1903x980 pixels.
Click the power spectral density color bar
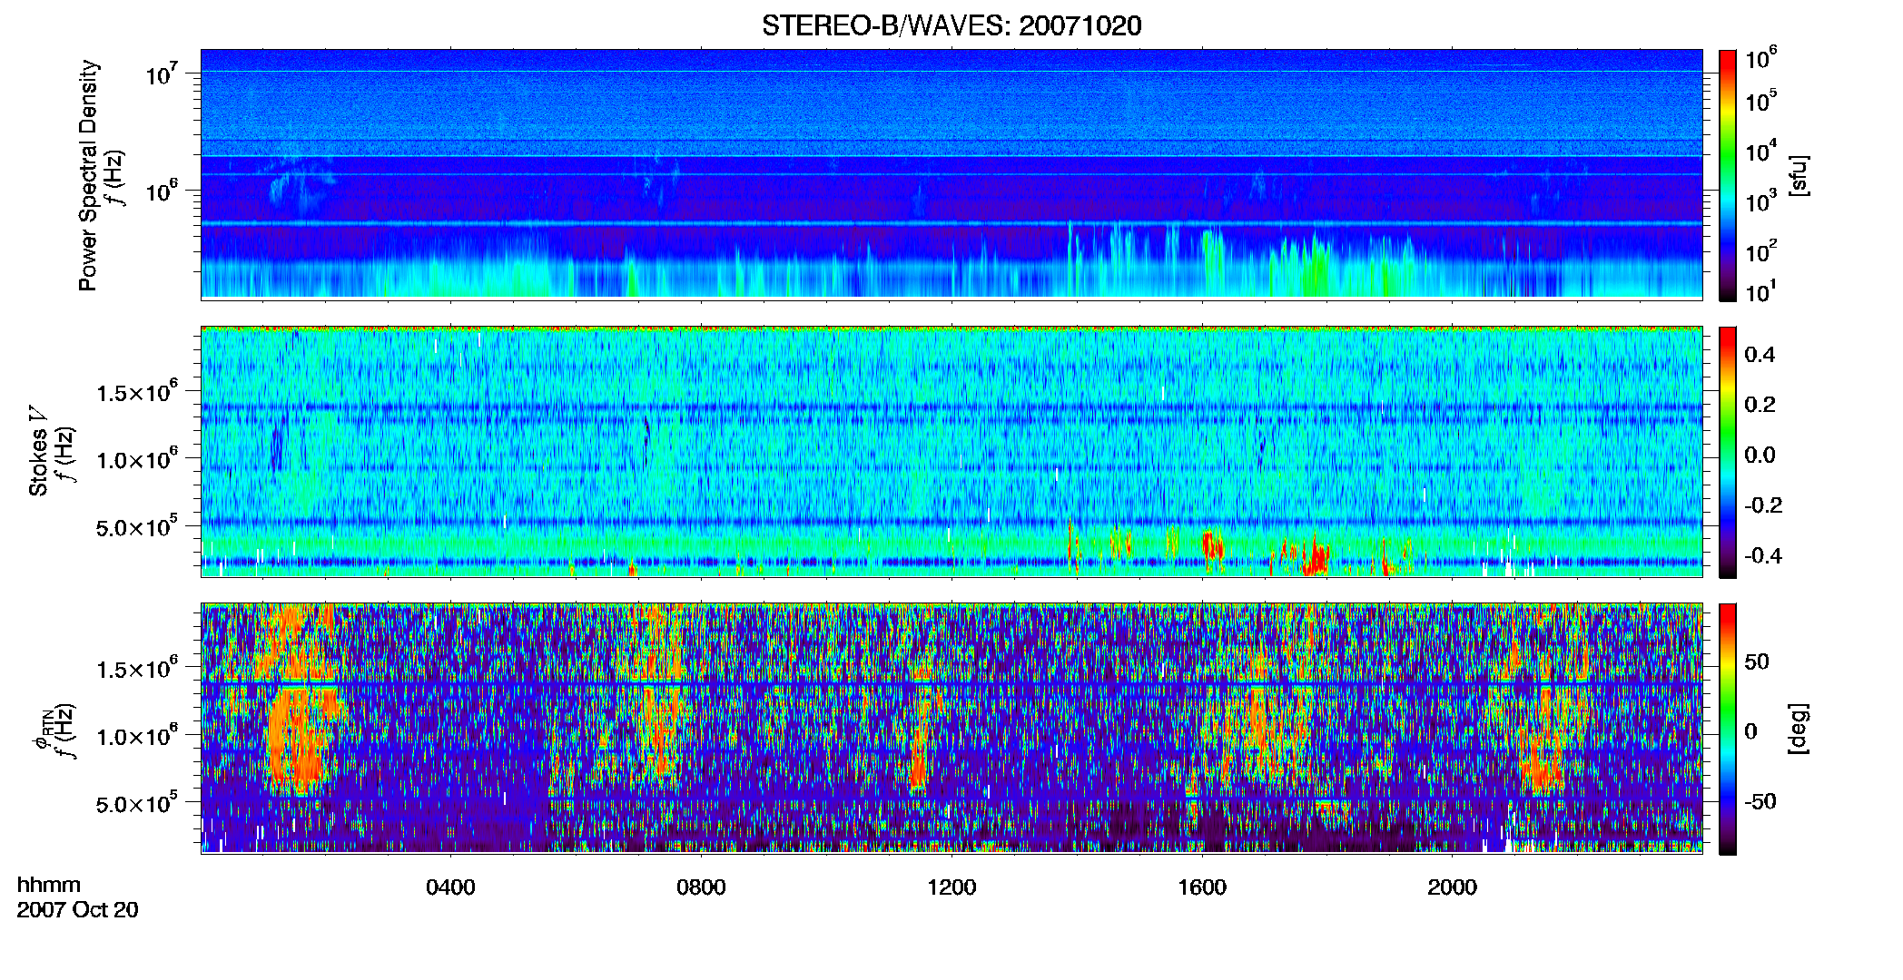(1728, 175)
